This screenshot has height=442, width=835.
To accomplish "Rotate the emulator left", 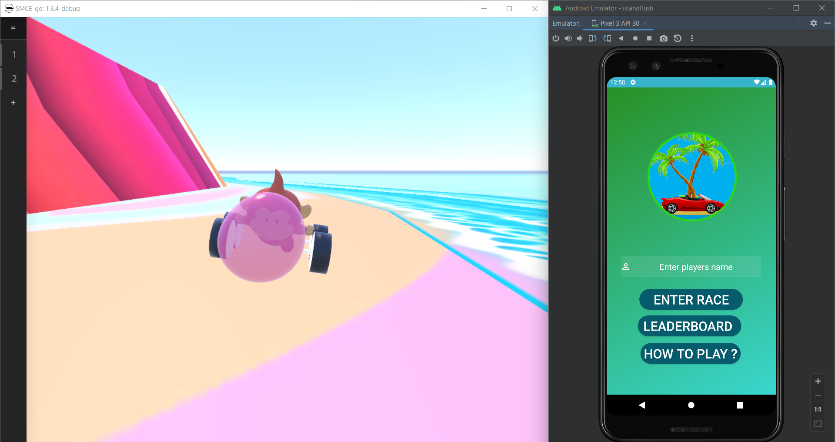I will coord(592,38).
